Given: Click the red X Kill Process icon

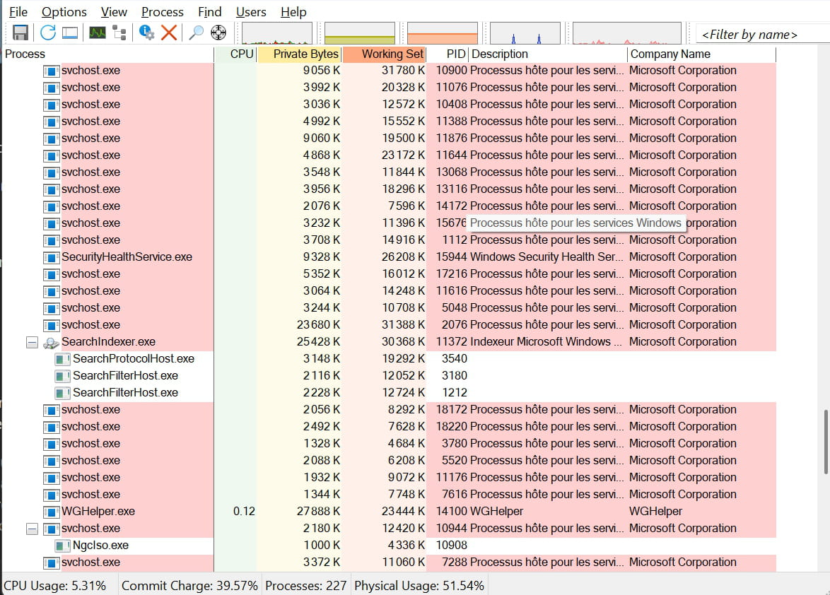Looking at the screenshot, I should coord(168,33).
